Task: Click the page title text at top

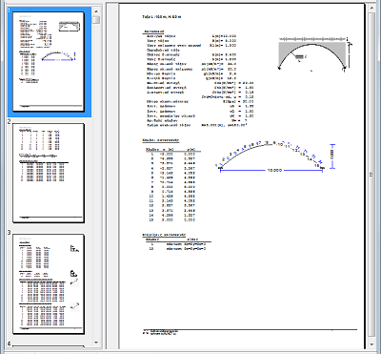Action: pyautogui.click(x=162, y=16)
